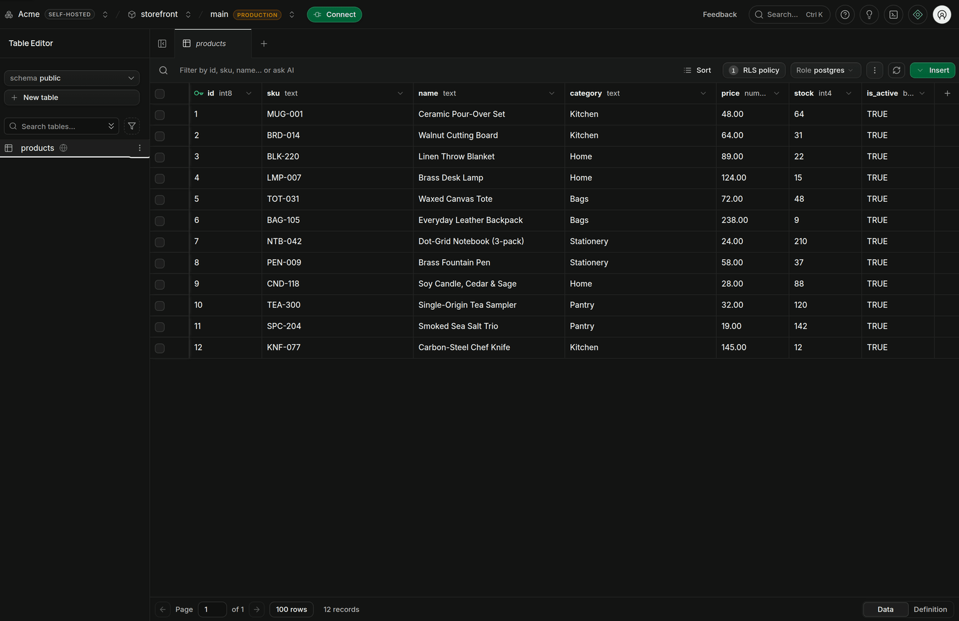Screen dimensions: 959x621
Task: Check the Linen Throw Blanket row
Action: click(160, 157)
